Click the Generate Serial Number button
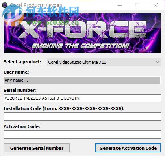 pyautogui.click(x=37, y=148)
